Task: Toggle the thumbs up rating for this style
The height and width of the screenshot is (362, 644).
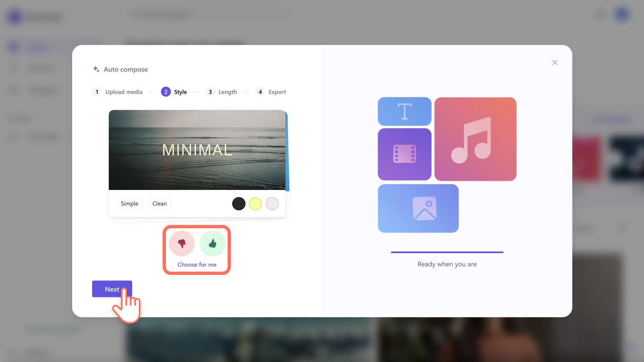Action: click(x=212, y=243)
